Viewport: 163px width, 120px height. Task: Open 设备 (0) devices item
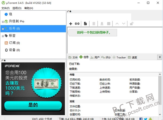pos(33,50)
